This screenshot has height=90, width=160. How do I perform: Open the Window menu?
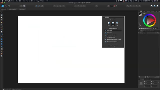(x=42, y=1)
